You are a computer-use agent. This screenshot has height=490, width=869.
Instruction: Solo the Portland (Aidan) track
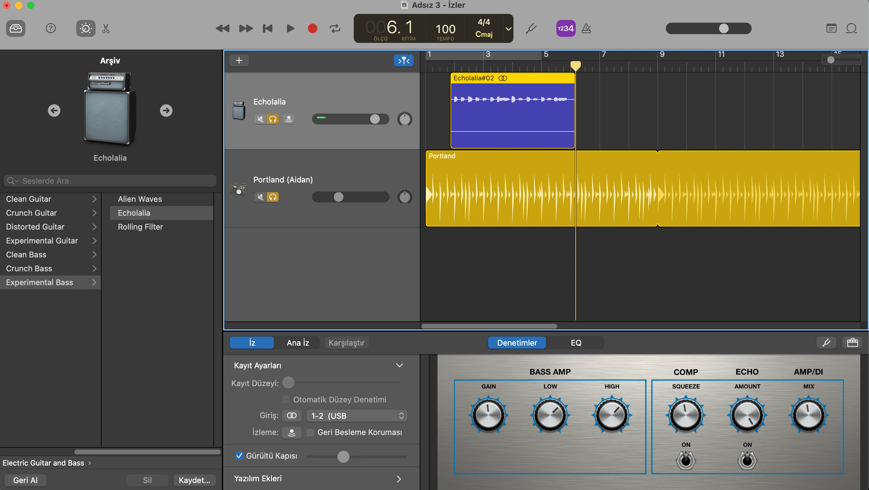point(273,197)
